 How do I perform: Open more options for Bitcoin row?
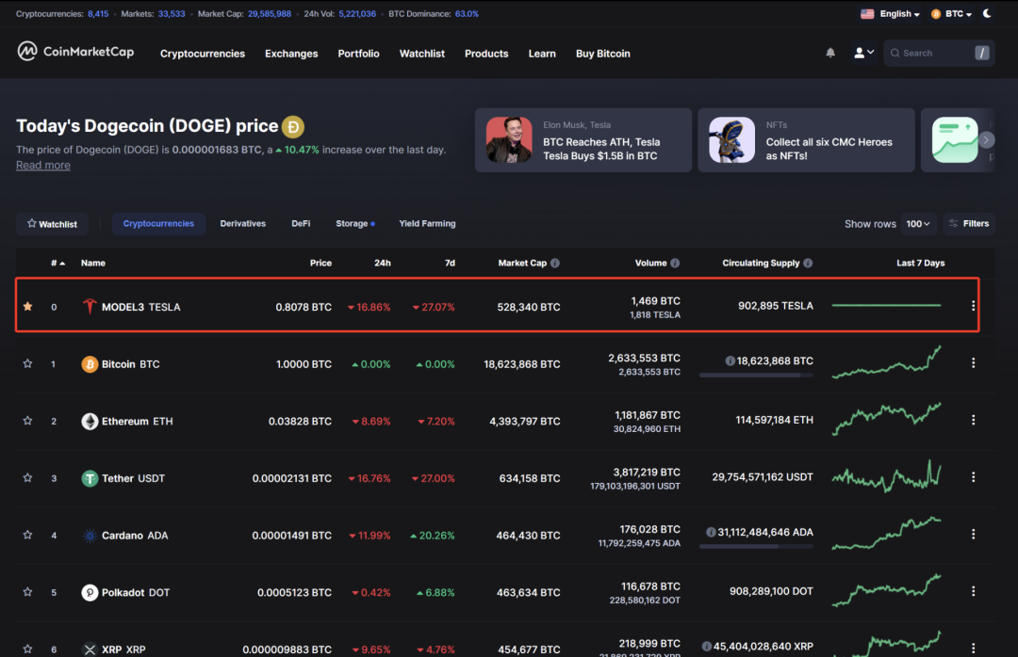(973, 362)
